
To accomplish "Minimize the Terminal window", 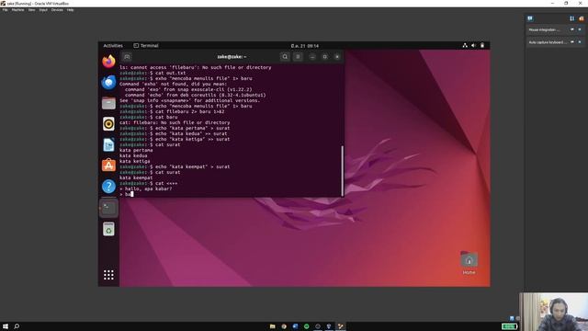I will (312, 57).
